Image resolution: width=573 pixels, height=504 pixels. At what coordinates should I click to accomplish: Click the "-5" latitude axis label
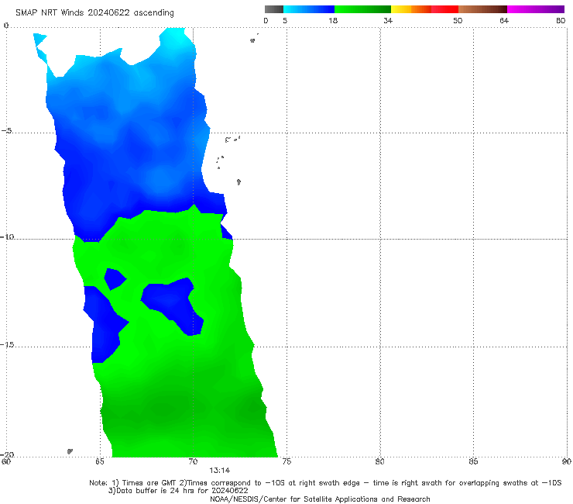click(x=7, y=131)
